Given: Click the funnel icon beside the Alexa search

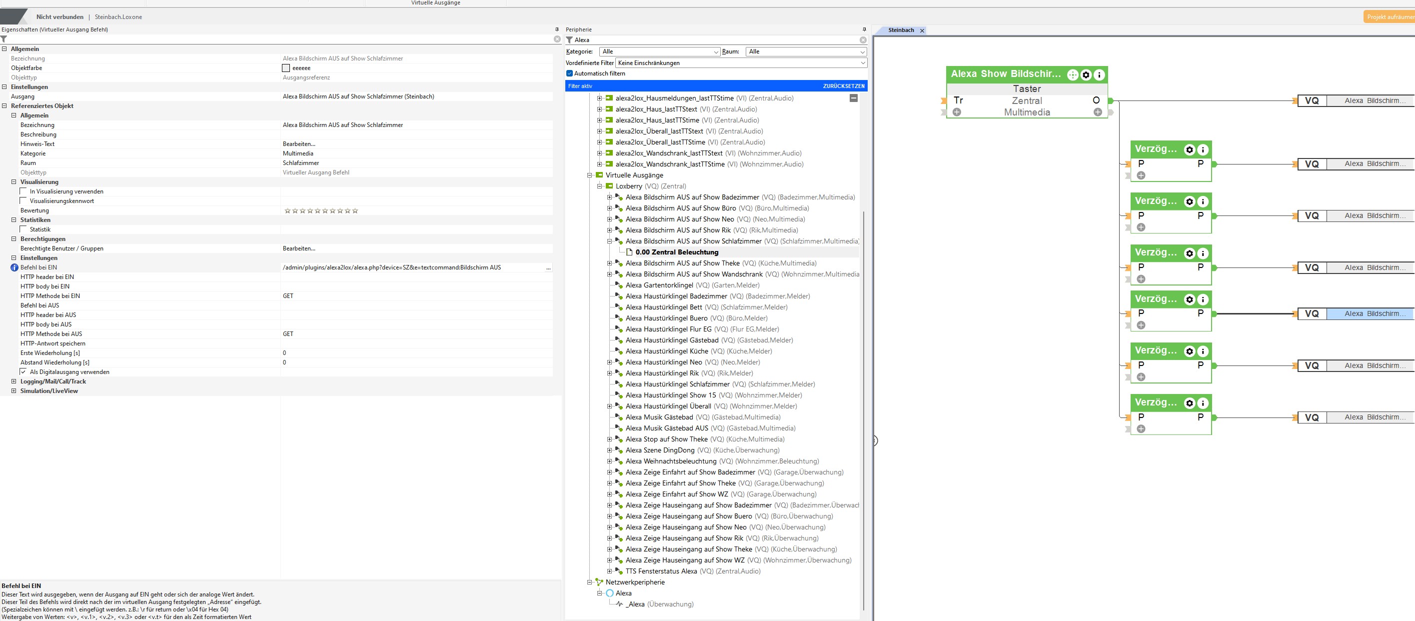Looking at the screenshot, I should pos(570,40).
